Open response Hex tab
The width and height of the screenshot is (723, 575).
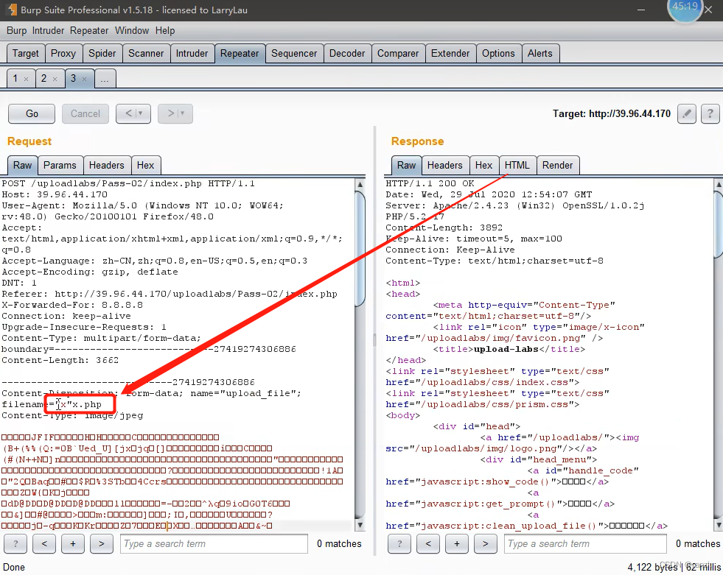click(483, 166)
